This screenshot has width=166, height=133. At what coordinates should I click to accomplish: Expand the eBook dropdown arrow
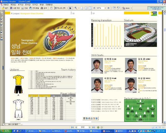click(131, 8)
